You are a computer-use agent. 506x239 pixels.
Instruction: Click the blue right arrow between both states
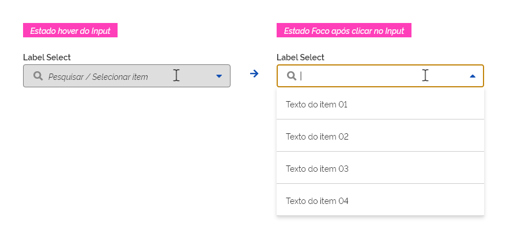(254, 74)
